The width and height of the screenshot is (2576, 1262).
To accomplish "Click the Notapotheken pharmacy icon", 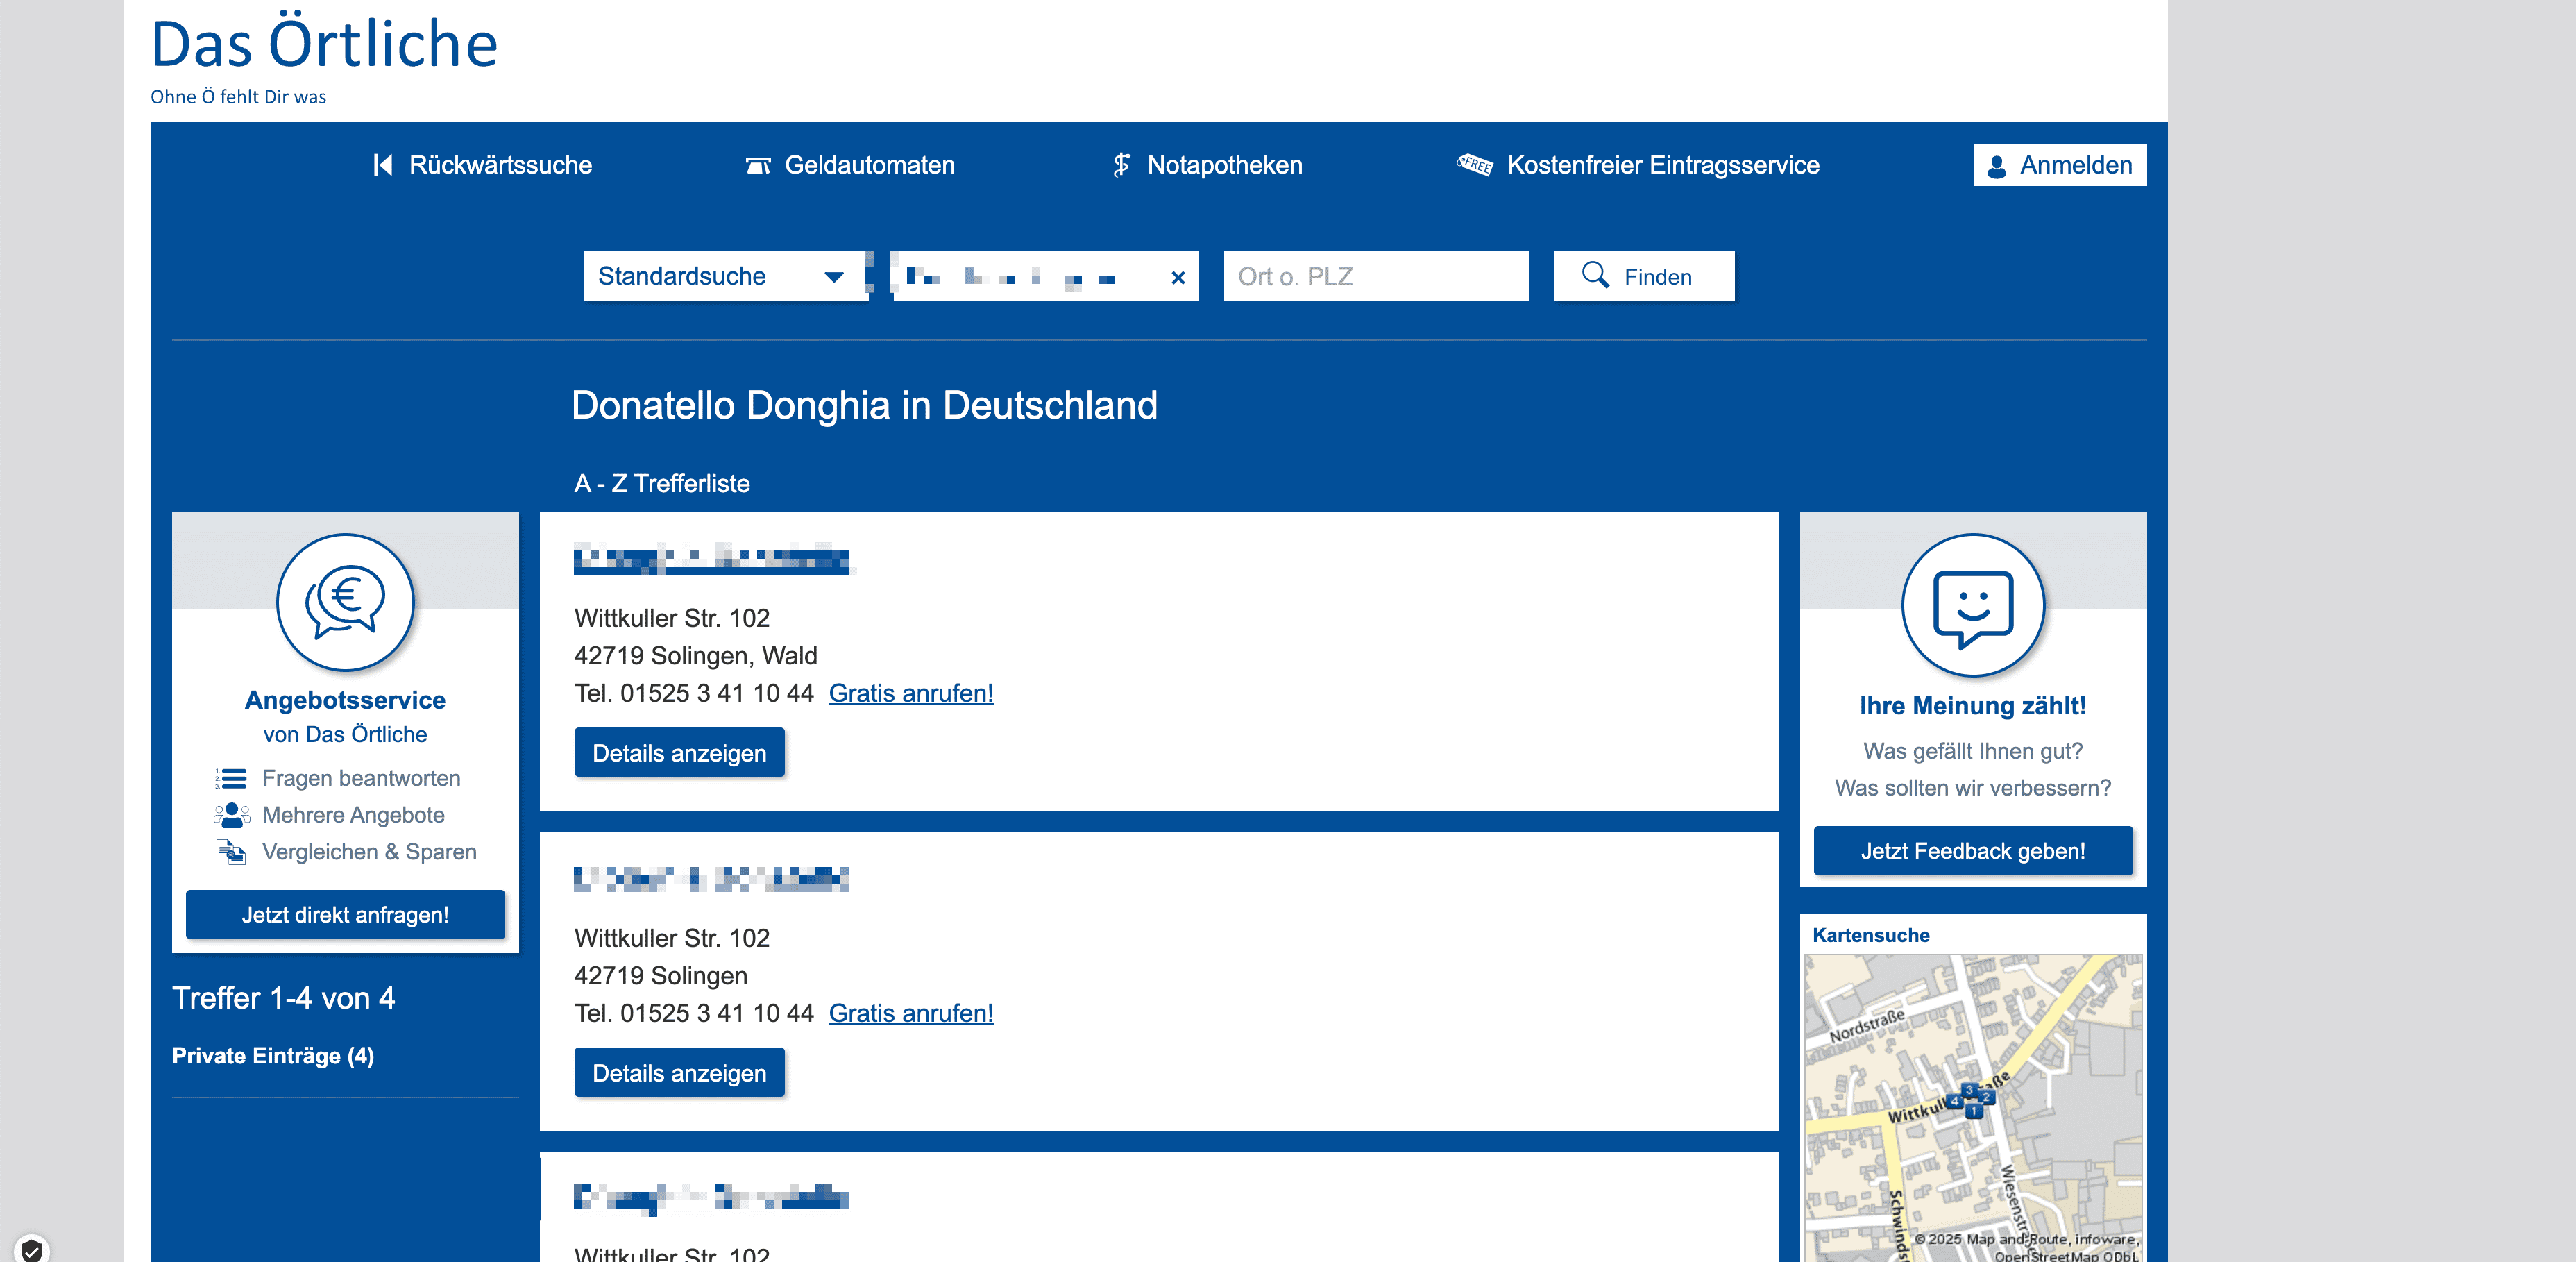I will point(1121,165).
